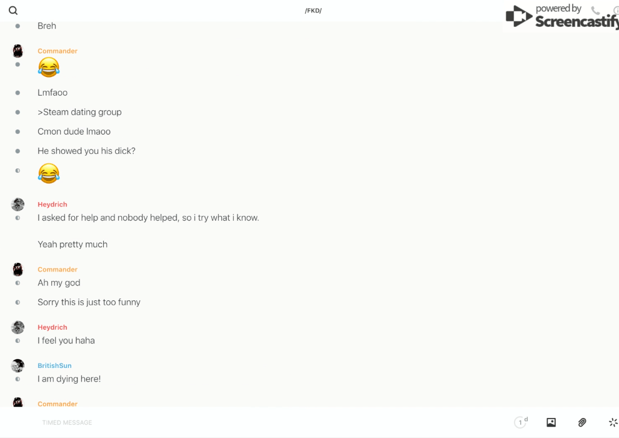
Task: Select the ">Steam dating group" message
Action: pos(79,112)
